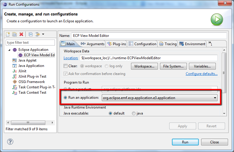Screen dimensions: 234x152
Task: Click the Task Context Plug-in Test icon
Action: [x=15, y=87]
